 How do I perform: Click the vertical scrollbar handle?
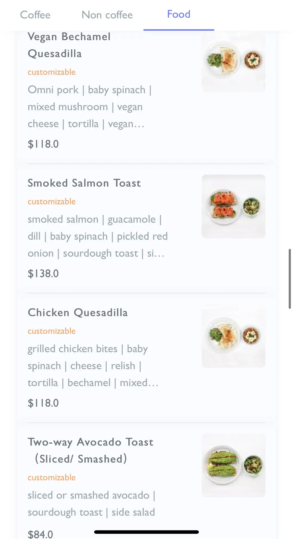point(289,279)
